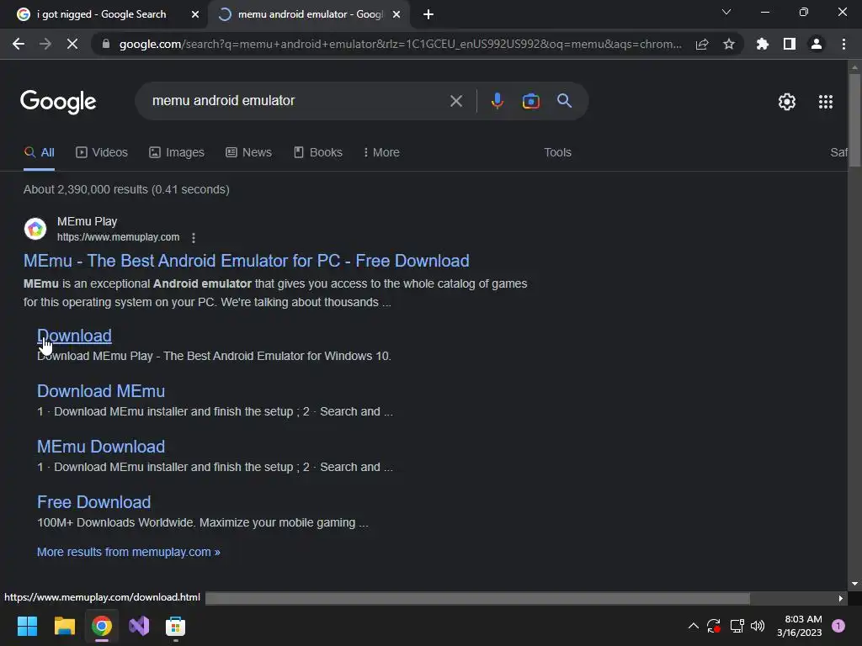Open 'MEmu - The Best Android Emulator' result
The width and height of the screenshot is (862, 646).
247,261
